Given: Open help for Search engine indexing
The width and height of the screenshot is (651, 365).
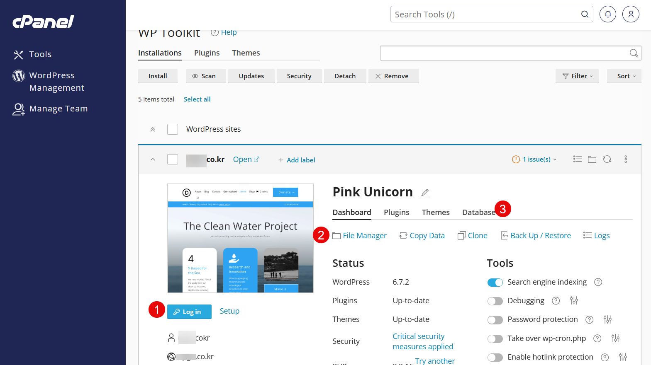Looking at the screenshot, I should point(598,282).
